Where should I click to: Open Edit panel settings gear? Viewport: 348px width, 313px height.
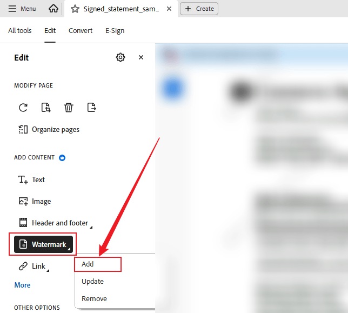121,57
